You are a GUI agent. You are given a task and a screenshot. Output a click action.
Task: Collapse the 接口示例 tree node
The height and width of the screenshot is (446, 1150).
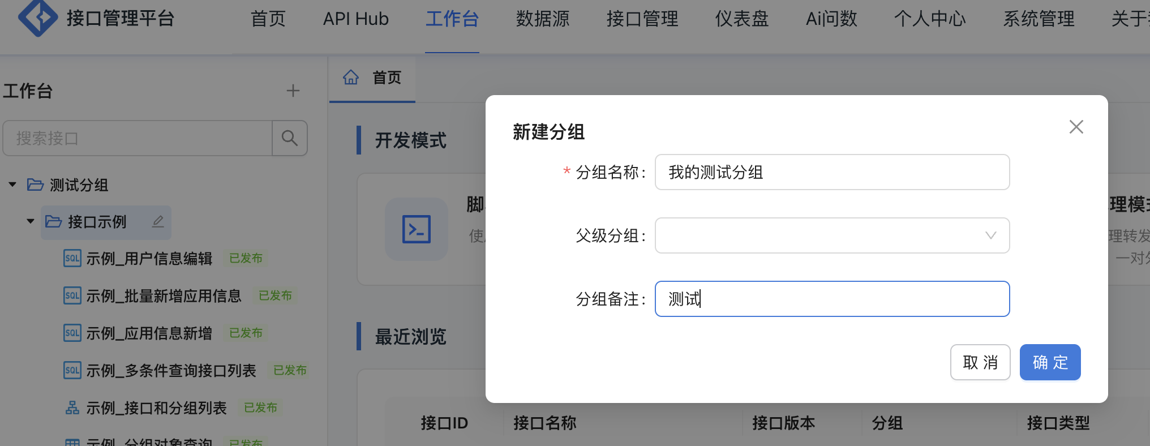pyautogui.click(x=31, y=221)
